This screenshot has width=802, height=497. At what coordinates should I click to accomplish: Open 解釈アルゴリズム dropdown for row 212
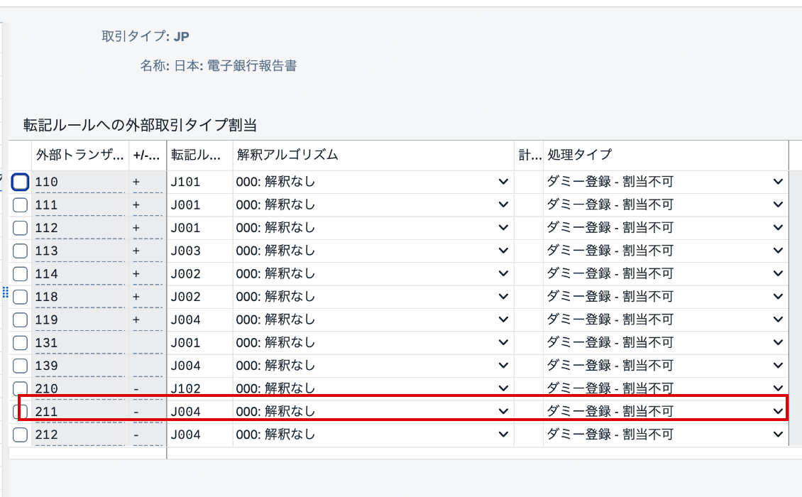pos(503,435)
